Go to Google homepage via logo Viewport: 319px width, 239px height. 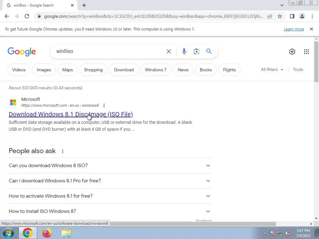[x=21, y=52]
